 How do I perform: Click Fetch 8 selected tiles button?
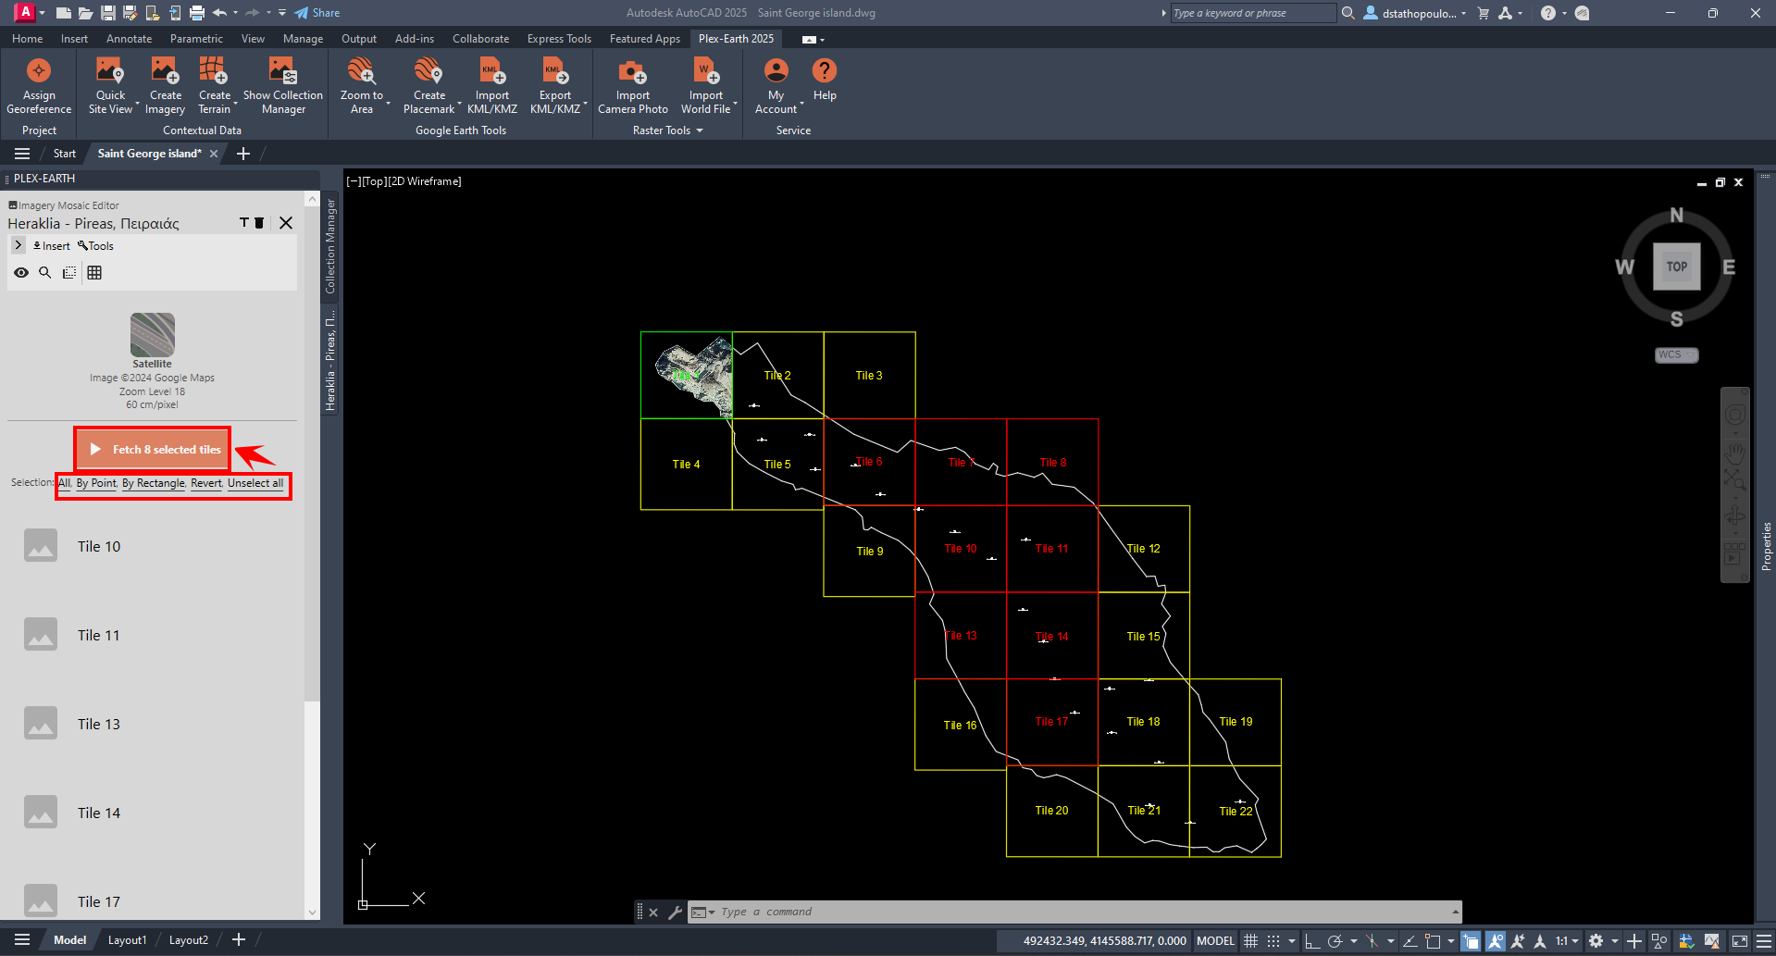pyautogui.click(x=153, y=450)
